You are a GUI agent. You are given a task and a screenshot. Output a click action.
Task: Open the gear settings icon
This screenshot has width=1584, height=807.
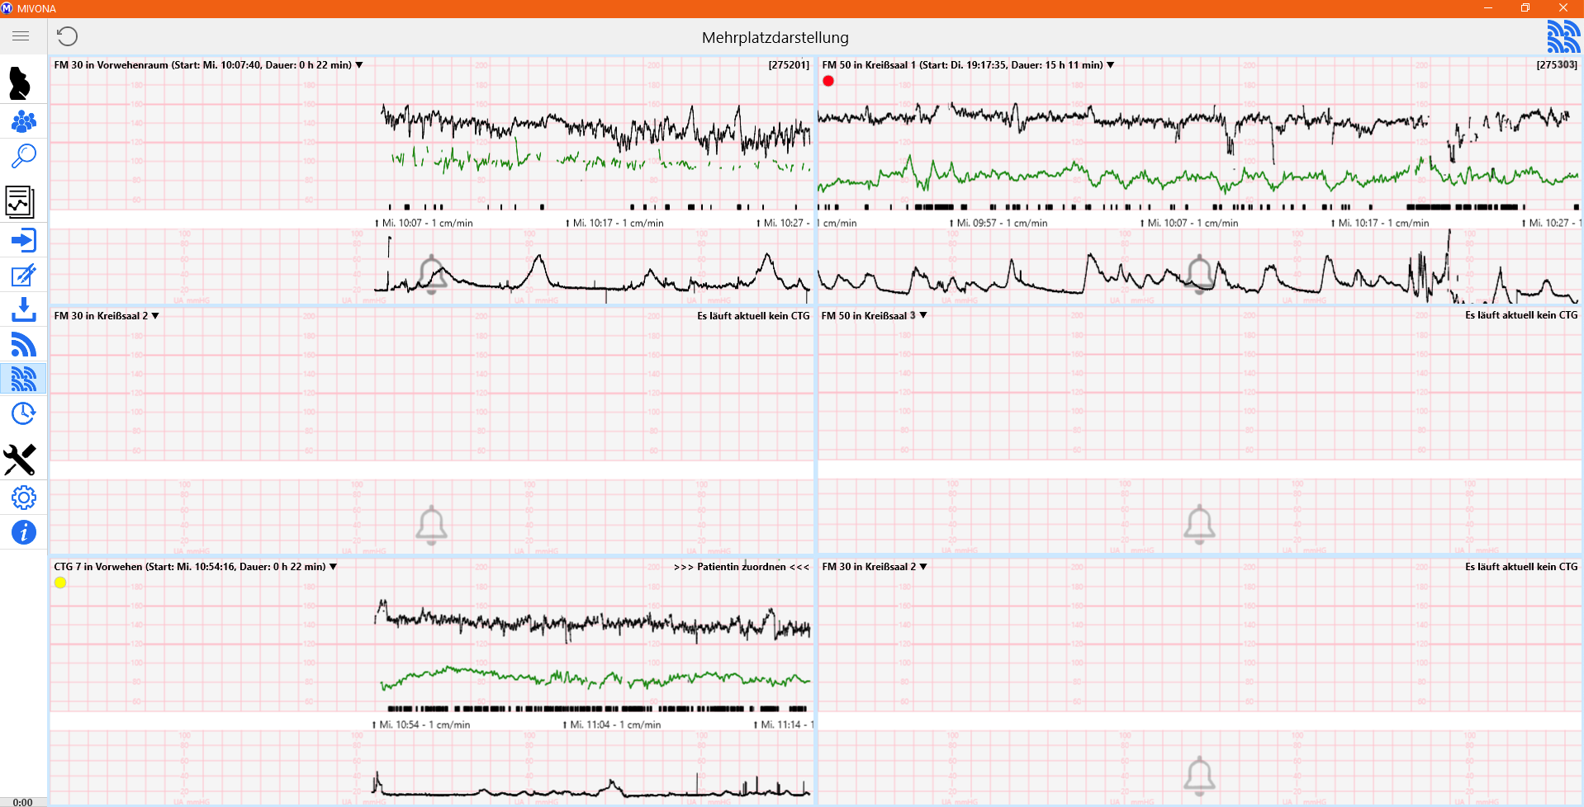(x=23, y=498)
